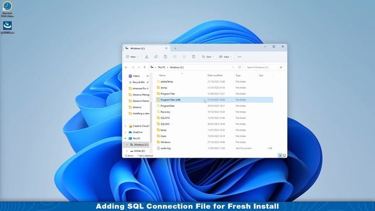375x211 pixels.
Task: Select the temp folder row
Action: point(214,130)
